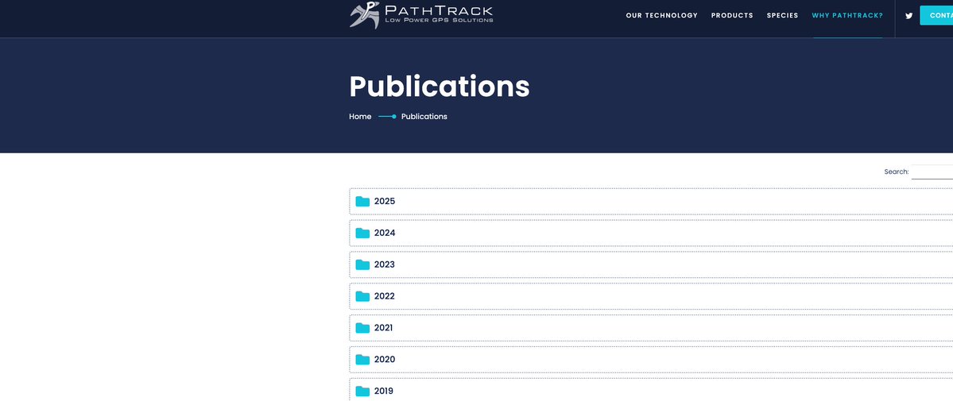
Task: Open the Our Technology menu
Action: point(662,16)
